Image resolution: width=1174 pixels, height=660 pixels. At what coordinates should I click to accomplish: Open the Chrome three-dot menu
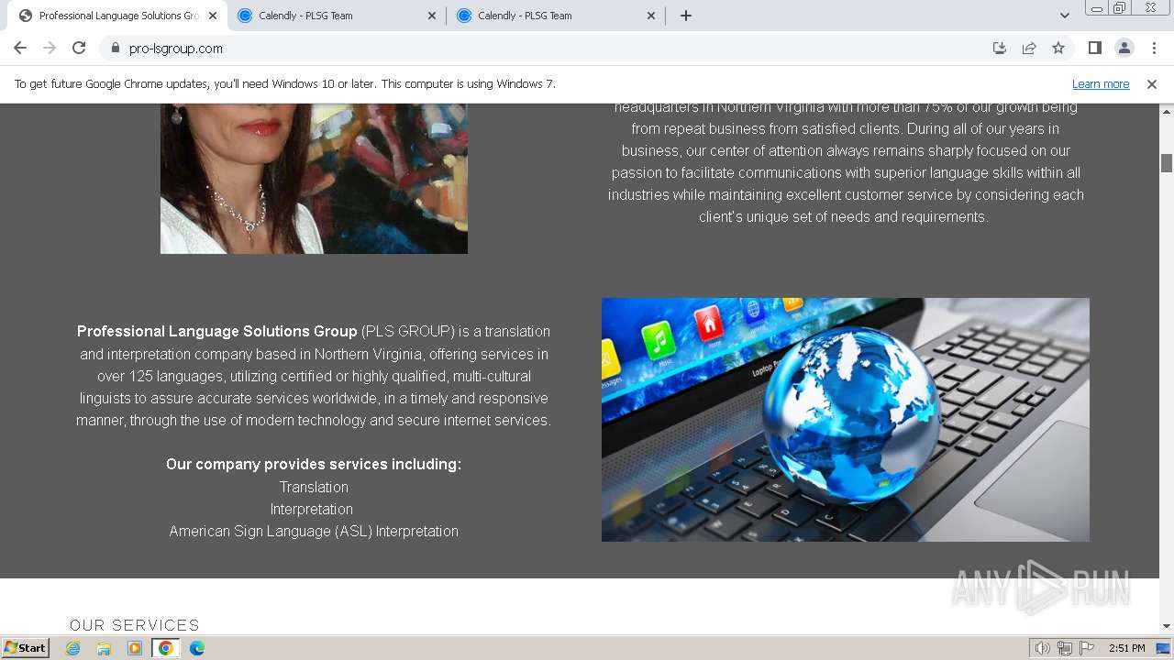[x=1154, y=48]
